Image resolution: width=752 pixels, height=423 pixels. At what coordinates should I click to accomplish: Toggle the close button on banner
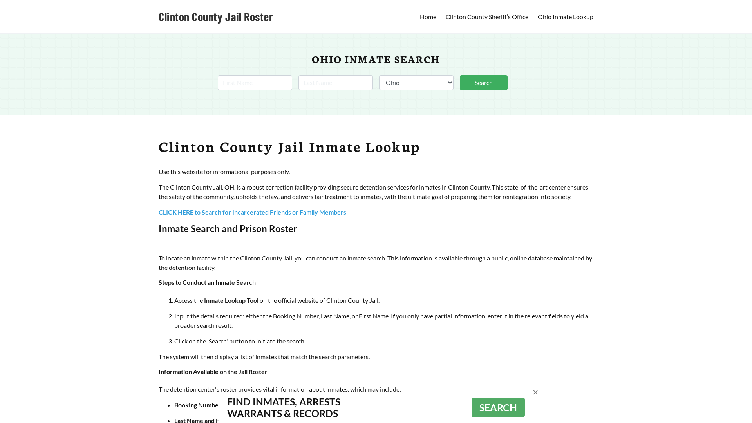click(x=535, y=392)
